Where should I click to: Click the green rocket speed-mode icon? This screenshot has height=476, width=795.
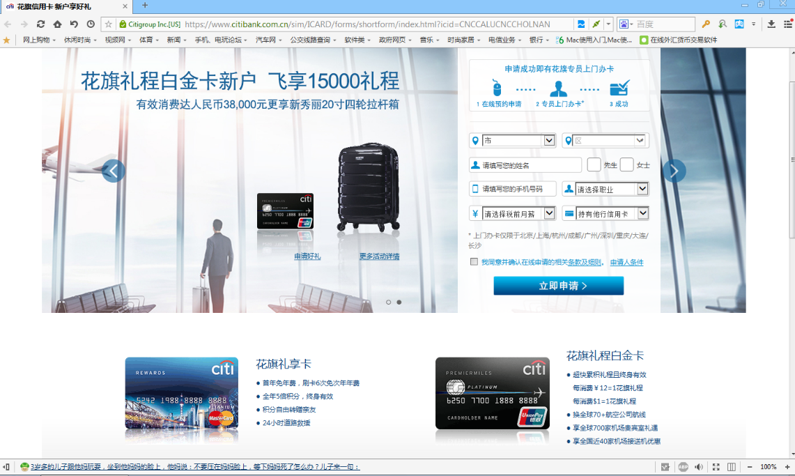tap(596, 24)
